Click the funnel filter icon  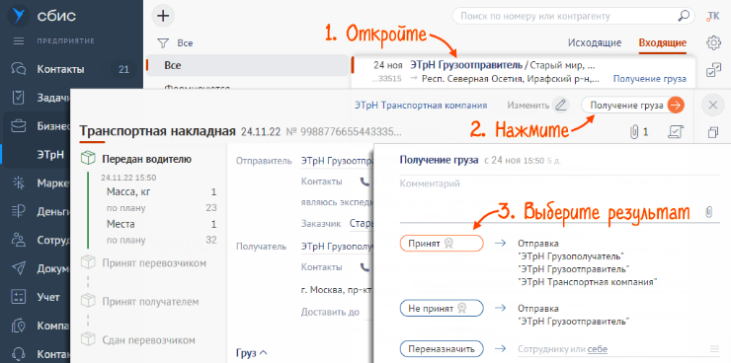tap(162, 43)
